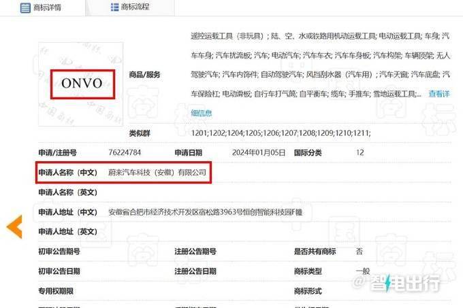463x308 pixels.
Task: Click the 商品/服务 label
Action: click(x=144, y=75)
